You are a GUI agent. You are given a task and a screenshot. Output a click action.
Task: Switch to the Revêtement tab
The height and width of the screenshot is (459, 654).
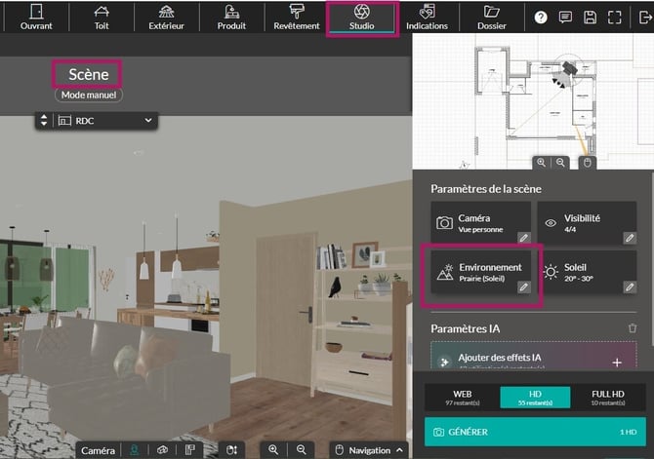point(297,18)
